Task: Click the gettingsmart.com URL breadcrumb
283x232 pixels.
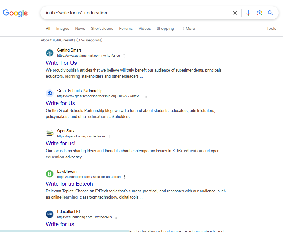Action: pyautogui.click(x=89, y=56)
